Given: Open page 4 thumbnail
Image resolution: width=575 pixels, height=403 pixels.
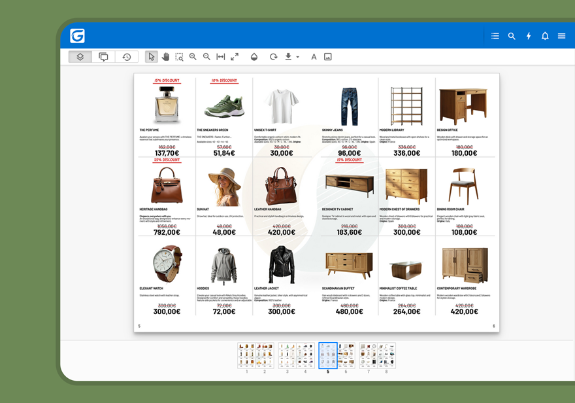Looking at the screenshot, I should (x=306, y=356).
